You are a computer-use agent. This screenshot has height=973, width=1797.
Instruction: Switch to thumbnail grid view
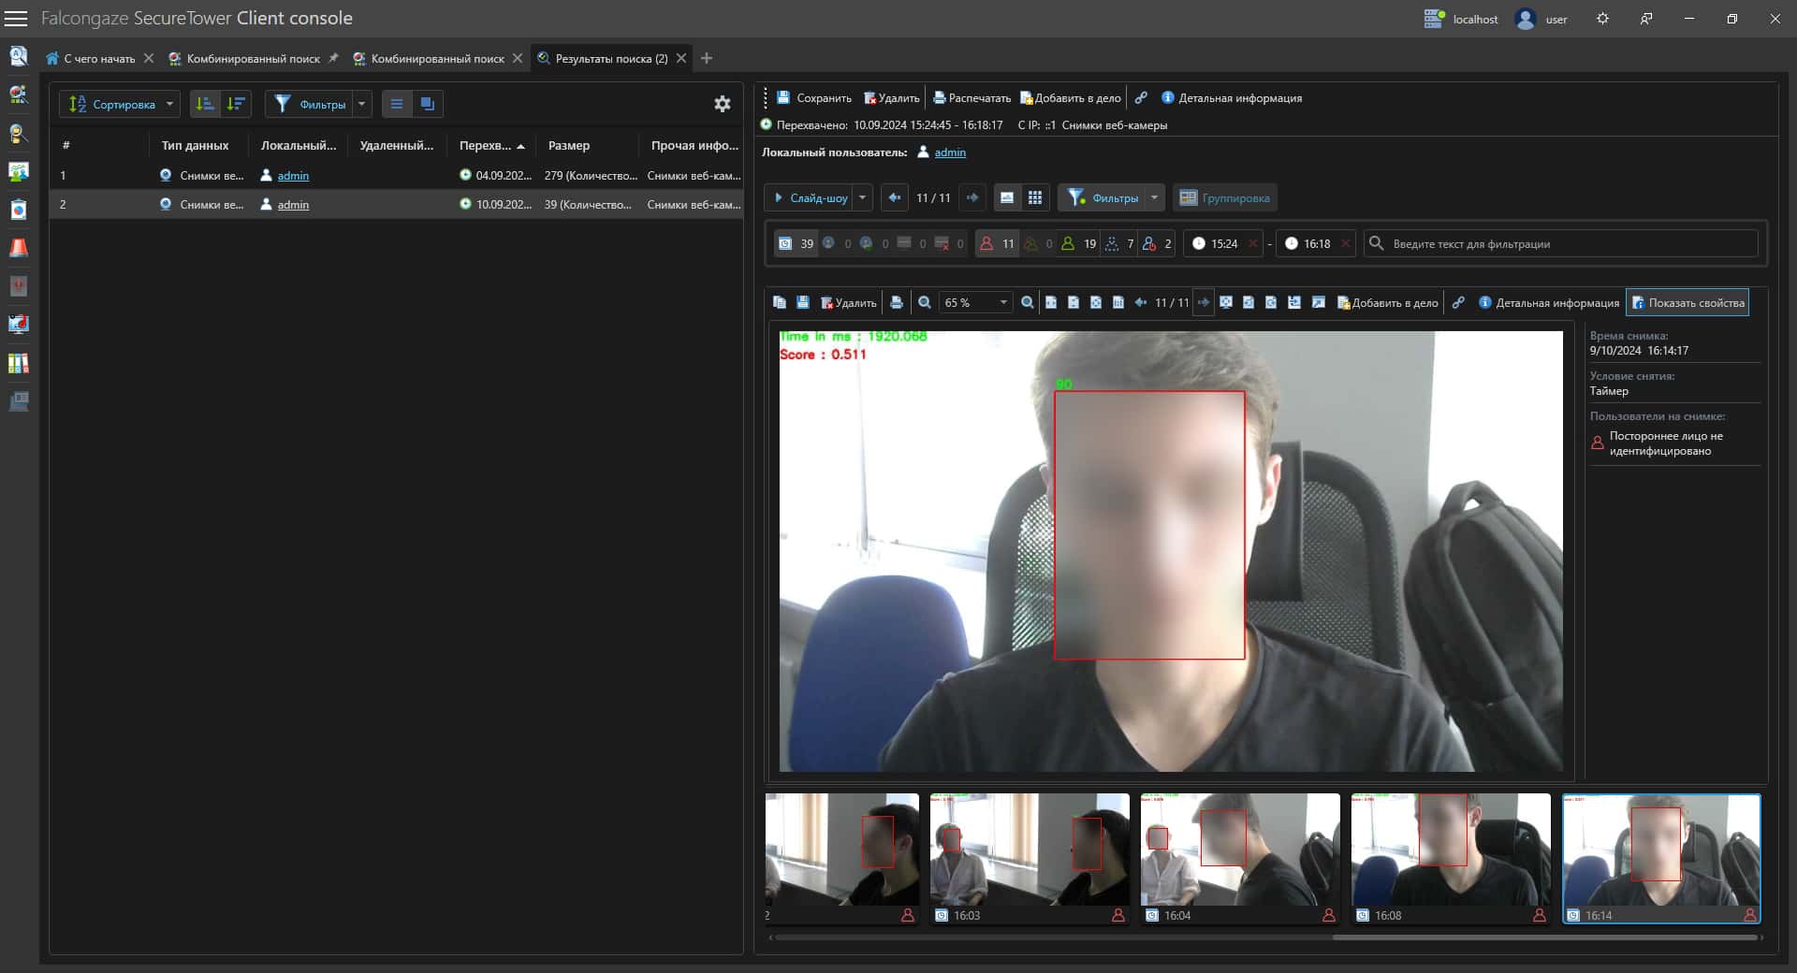coord(1035,197)
